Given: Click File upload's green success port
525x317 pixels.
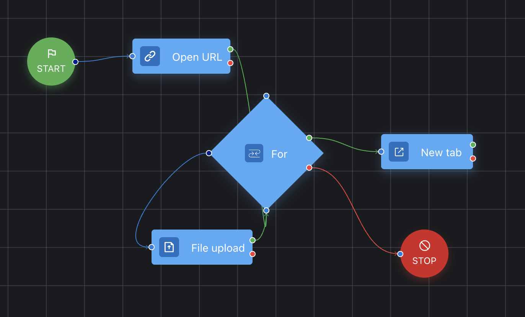Looking at the screenshot, I should [253, 240].
